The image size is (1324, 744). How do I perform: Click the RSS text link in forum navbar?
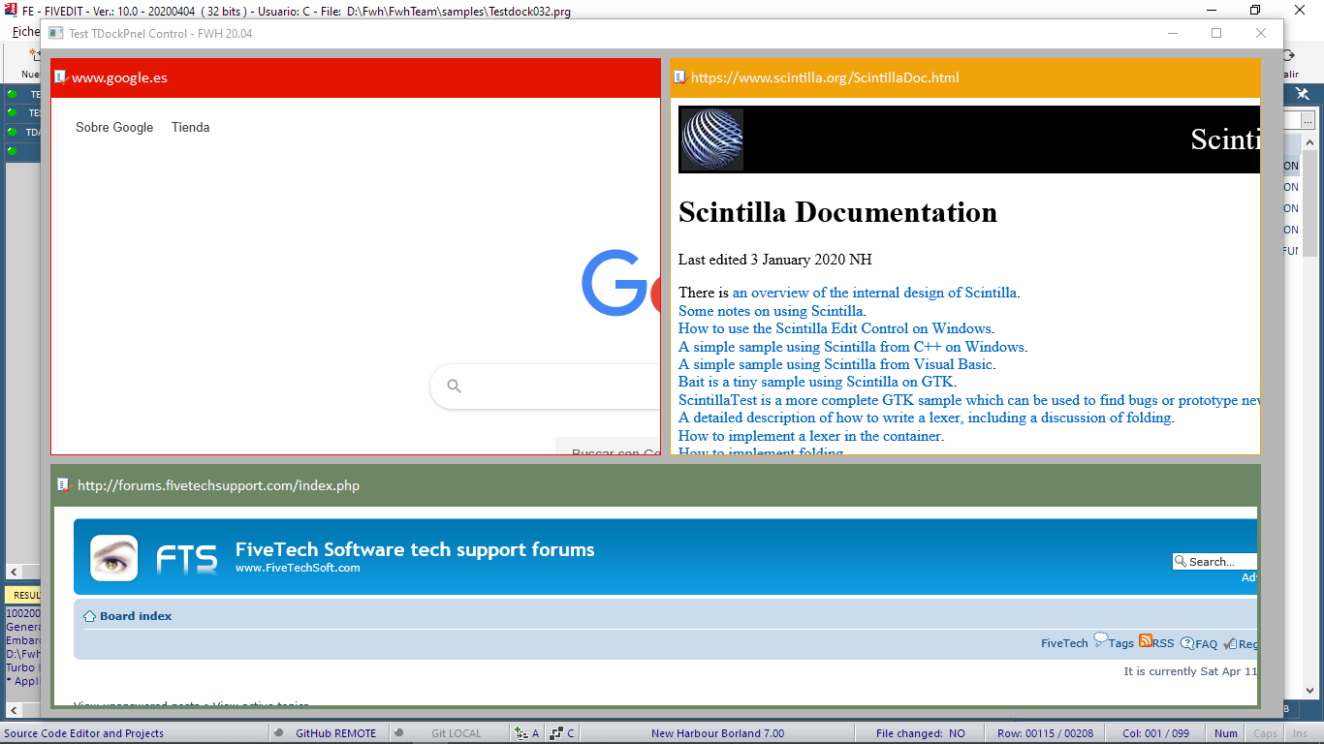(1163, 643)
